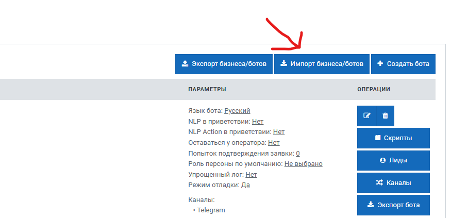
Task: Toggle Оставаться у оператора value
Action: 274,142
